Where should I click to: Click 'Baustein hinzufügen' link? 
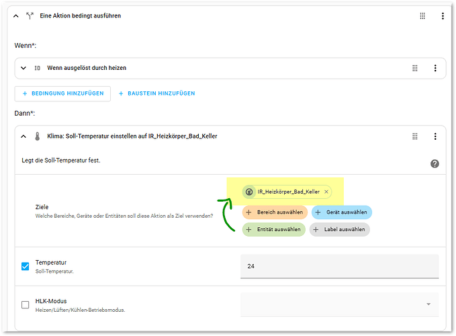[156, 93]
